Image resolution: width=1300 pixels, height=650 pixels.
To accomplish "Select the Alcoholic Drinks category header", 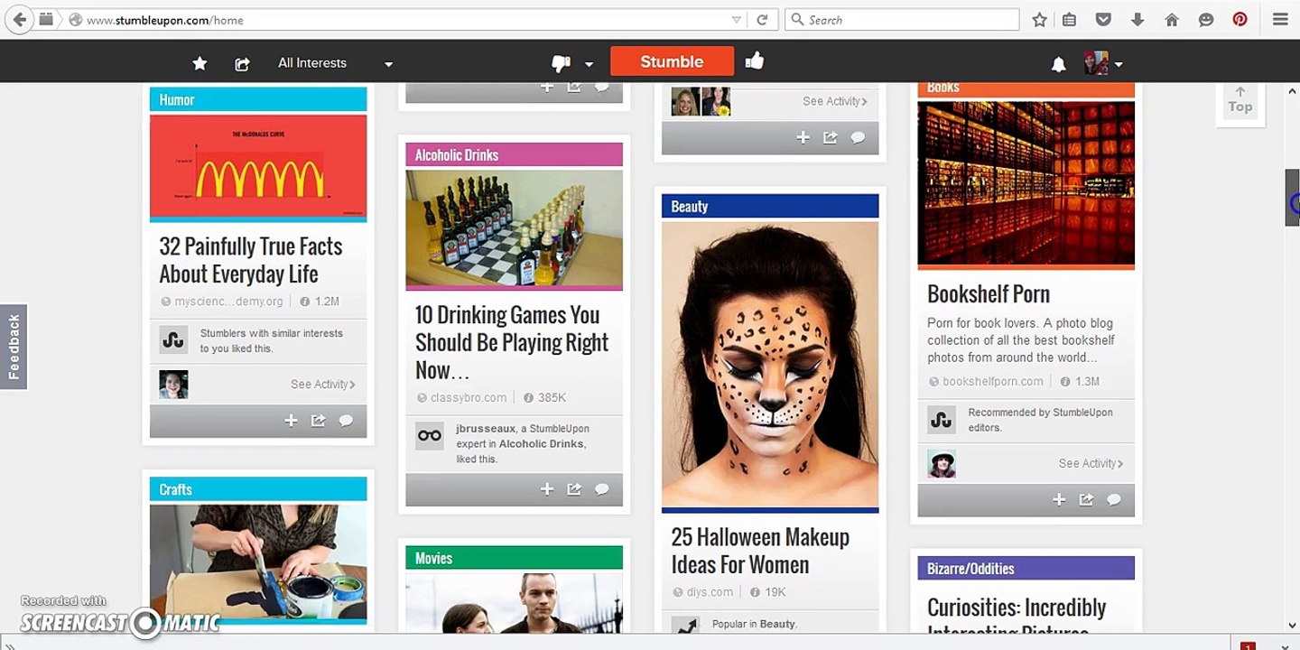I will pos(514,154).
